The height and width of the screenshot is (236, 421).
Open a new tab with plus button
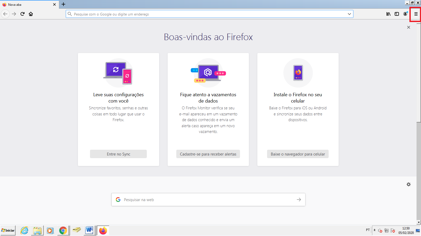point(63,4)
